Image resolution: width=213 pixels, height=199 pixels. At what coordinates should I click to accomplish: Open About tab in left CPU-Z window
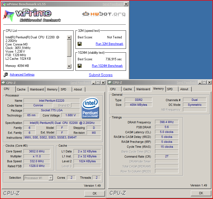[x=78, y=89]
